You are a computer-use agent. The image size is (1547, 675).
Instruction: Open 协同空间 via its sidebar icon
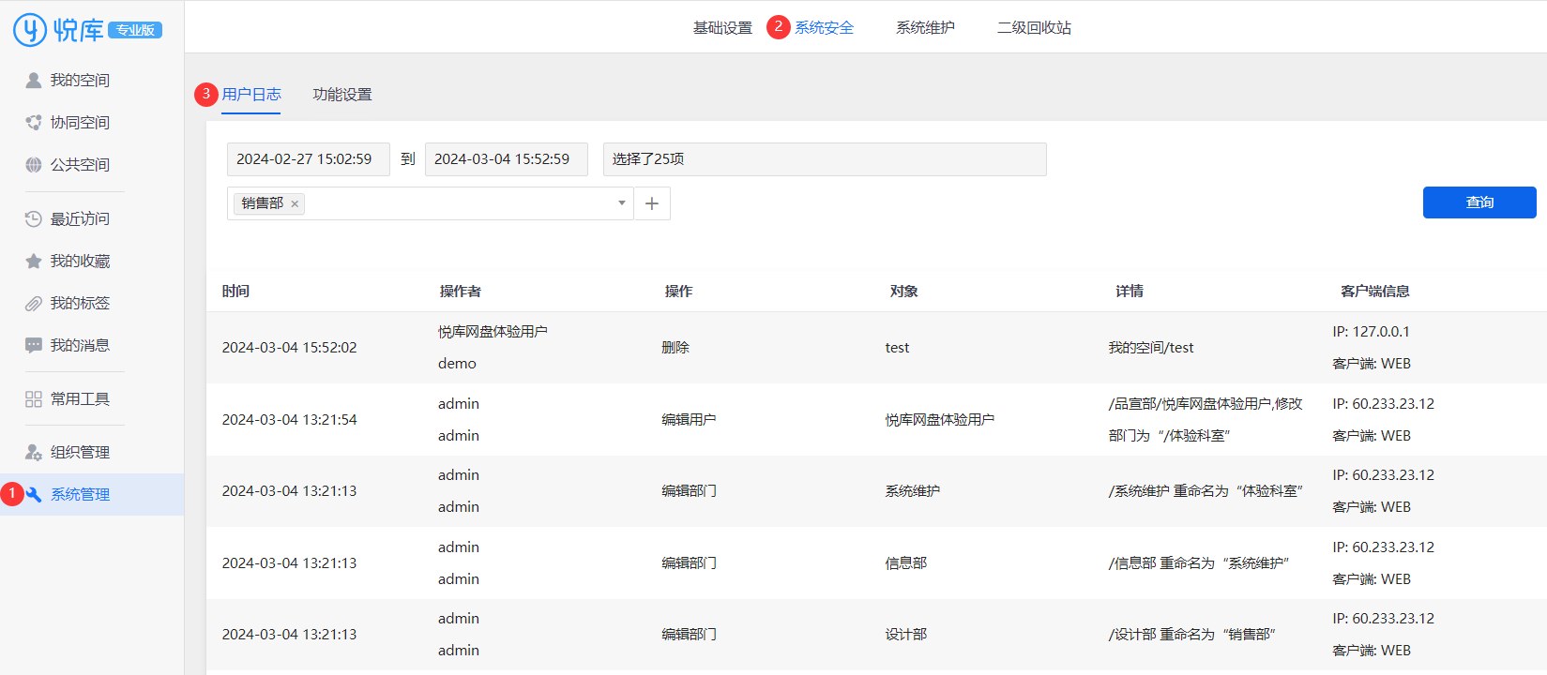(34, 123)
